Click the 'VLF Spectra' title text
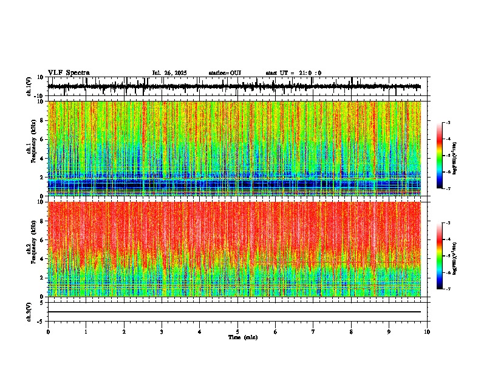 click(x=69, y=73)
